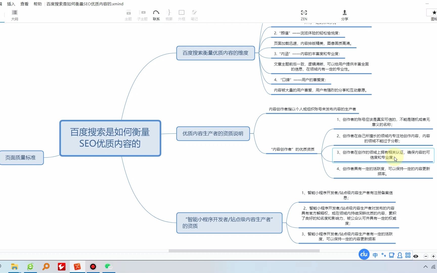This screenshot has width=437, height=273.
Task: Open the input method user account icon
Action: point(400,255)
